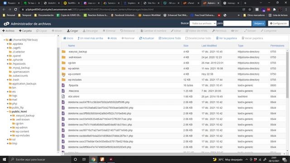The image size is (290, 163).
Task: Select the wp-content folder icon in list
Action: (x=63, y=74)
